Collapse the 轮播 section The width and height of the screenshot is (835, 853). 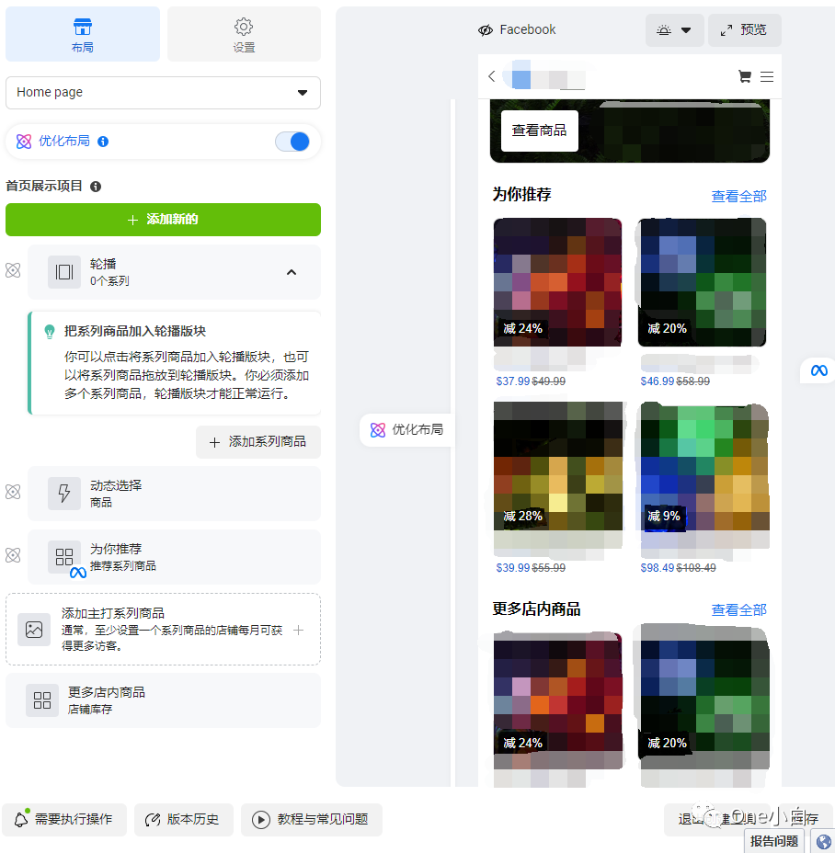[292, 272]
